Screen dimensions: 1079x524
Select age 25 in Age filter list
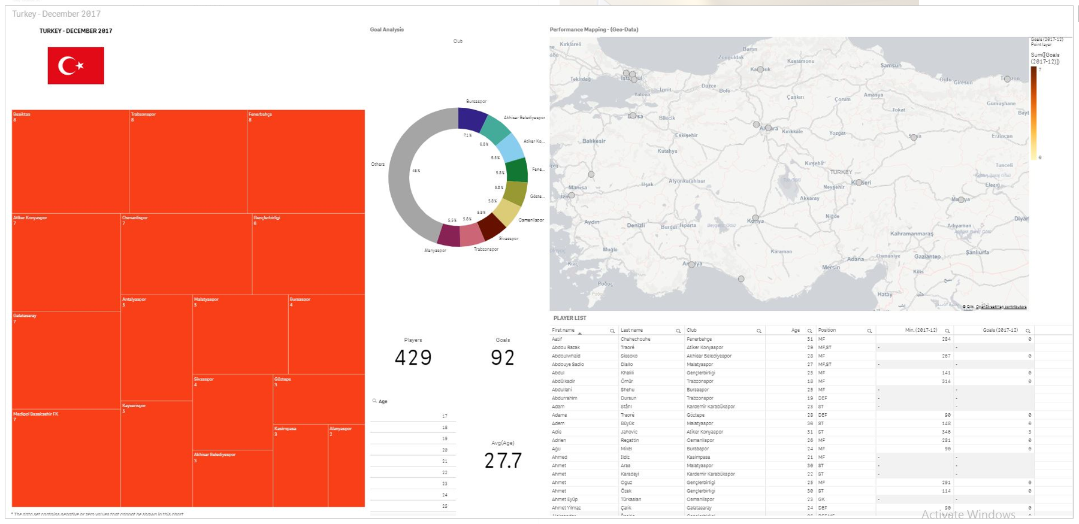413,506
